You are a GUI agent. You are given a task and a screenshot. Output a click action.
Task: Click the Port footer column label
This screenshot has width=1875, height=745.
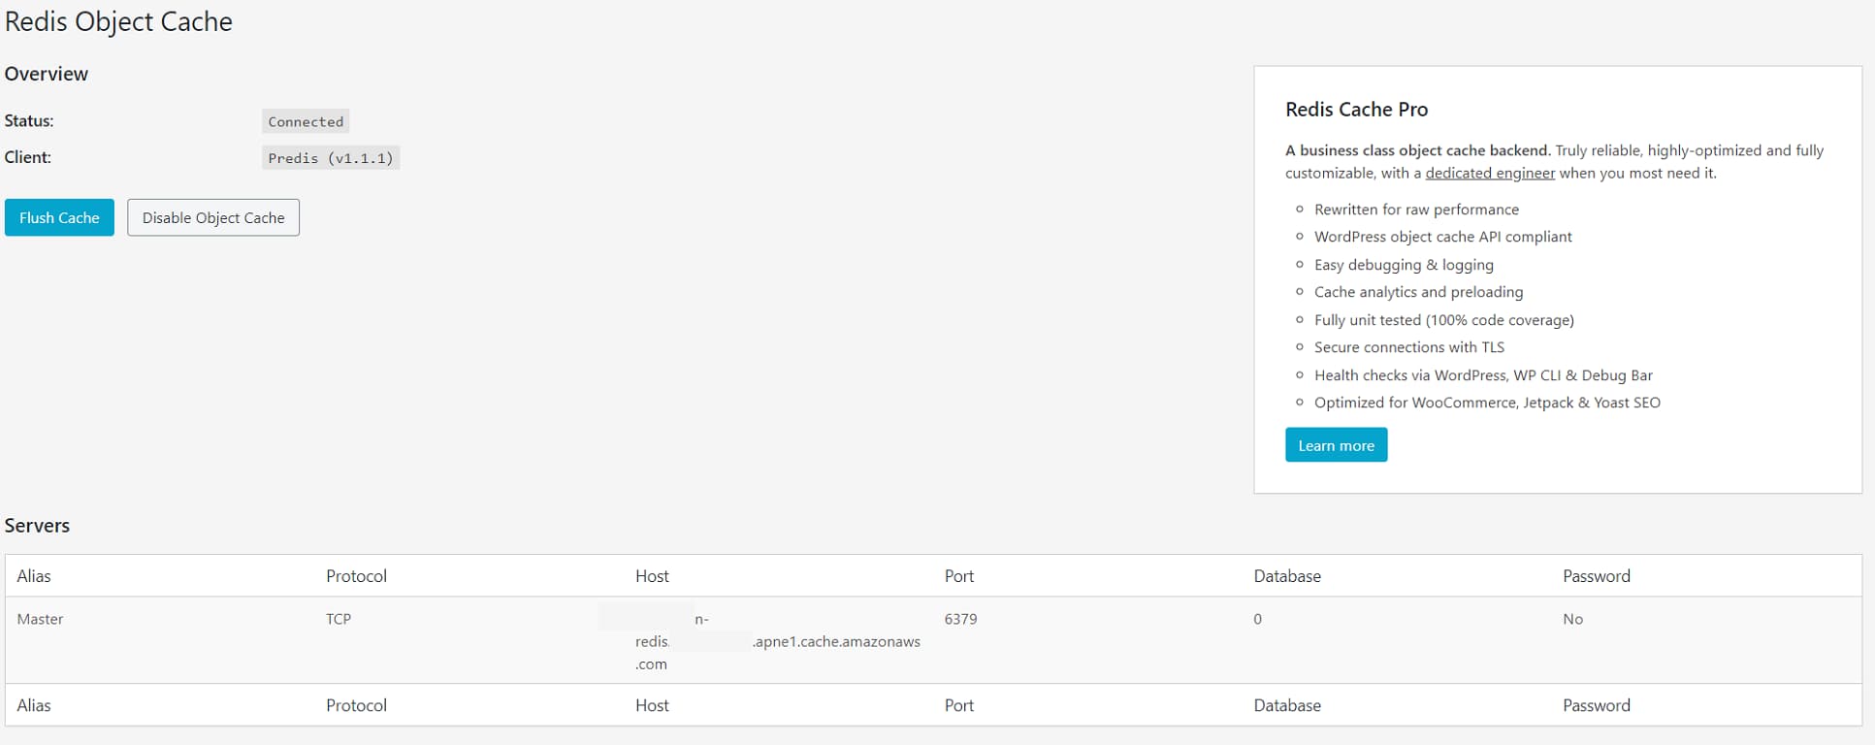pos(958,705)
